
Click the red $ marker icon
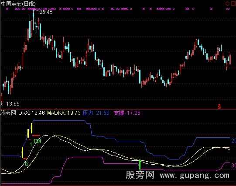tap(219, 106)
